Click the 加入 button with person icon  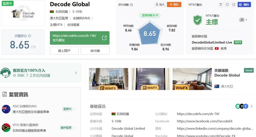(x=160, y=4)
